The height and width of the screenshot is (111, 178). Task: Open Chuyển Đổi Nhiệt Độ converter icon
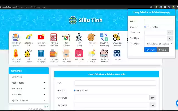[117, 37]
